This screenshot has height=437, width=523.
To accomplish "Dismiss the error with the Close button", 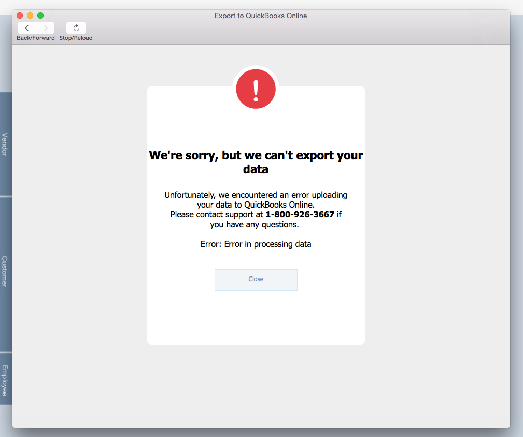I will (256, 280).
